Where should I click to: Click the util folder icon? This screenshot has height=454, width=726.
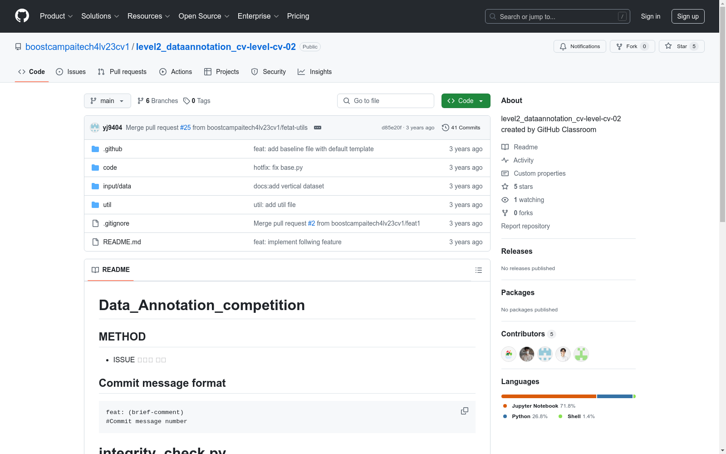pos(95,205)
